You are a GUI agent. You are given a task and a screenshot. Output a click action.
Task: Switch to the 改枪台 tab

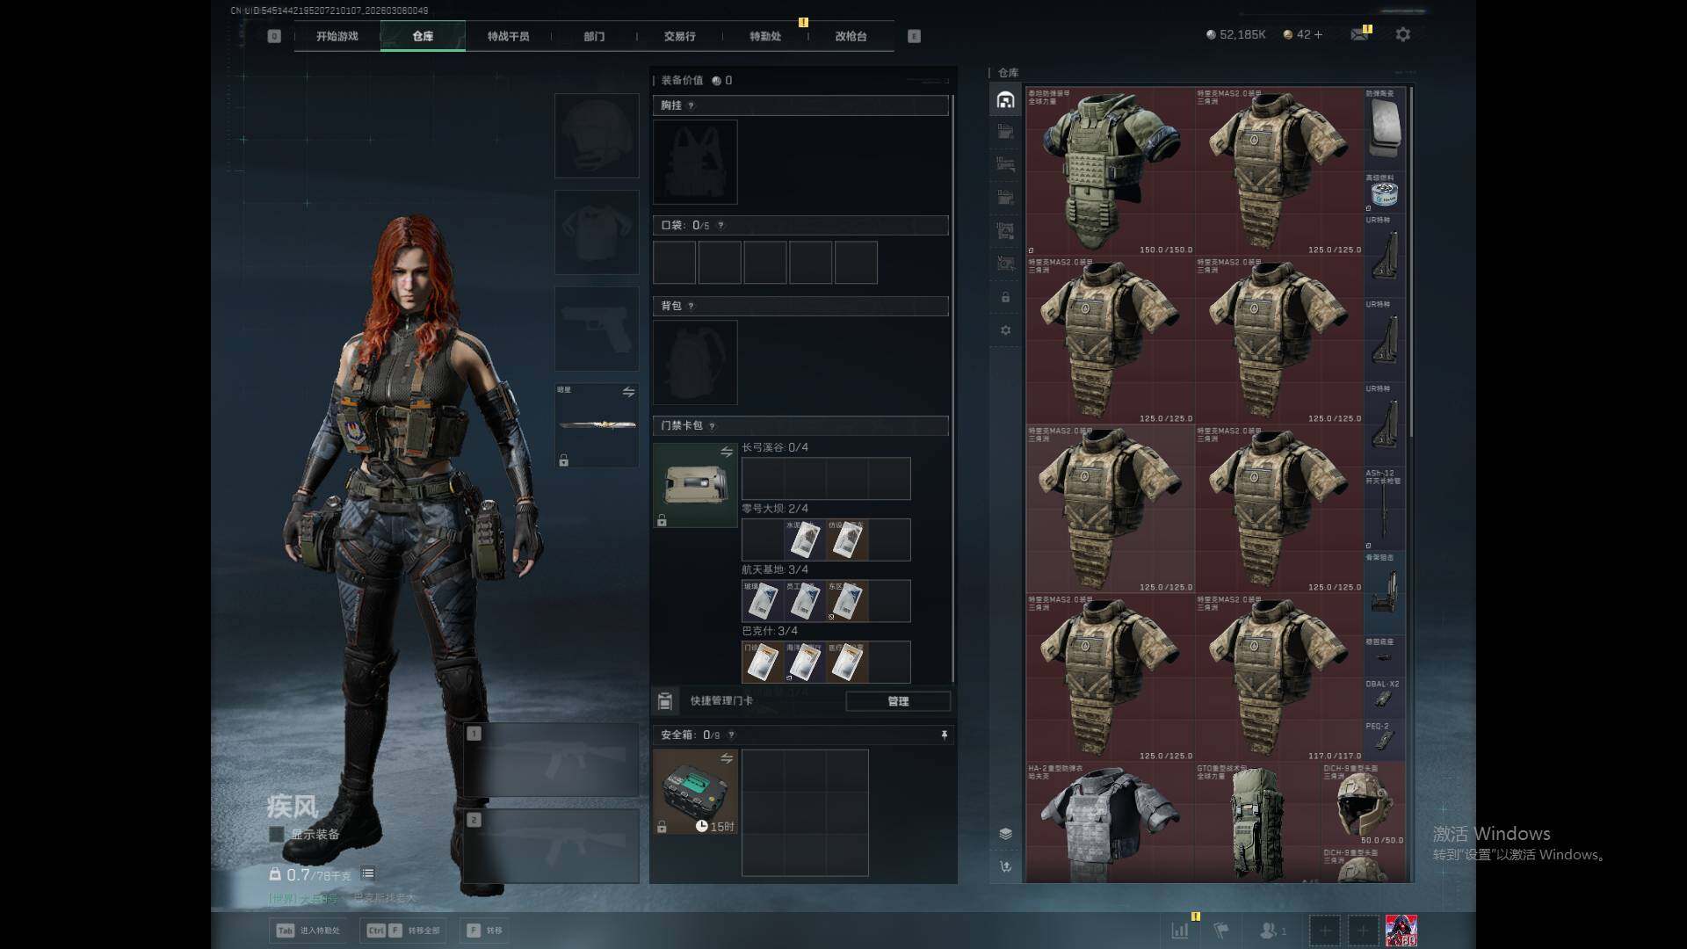tap(851, 36)
